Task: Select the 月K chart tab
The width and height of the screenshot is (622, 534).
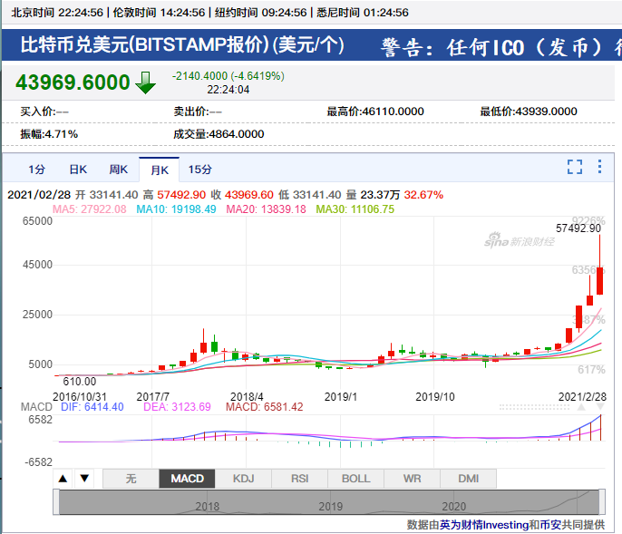Action: click(159, 170)
